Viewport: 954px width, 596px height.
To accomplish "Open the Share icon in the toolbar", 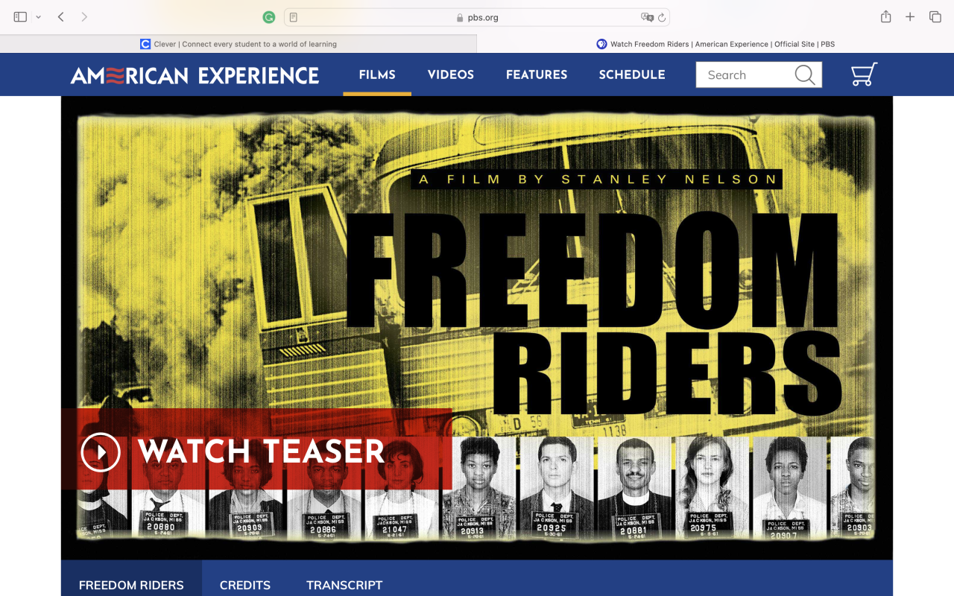I will click(x=885, y=16).
